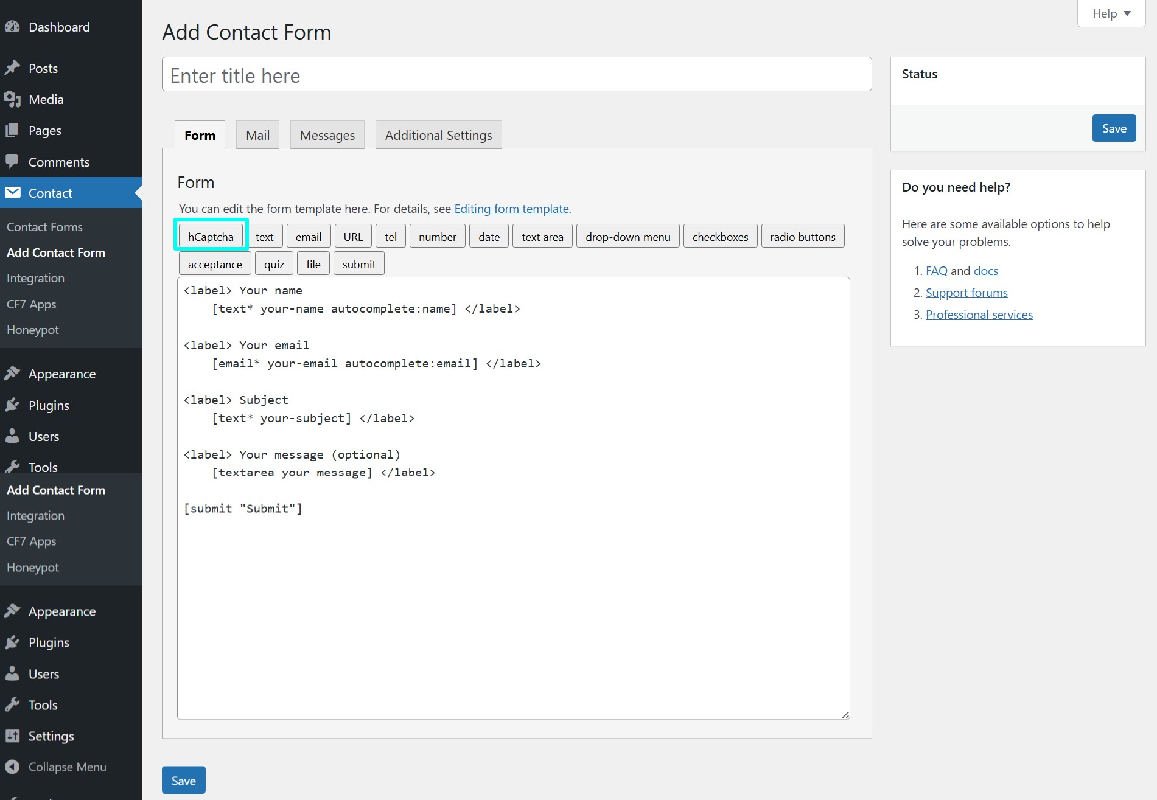Click the Enter title here field
Viewport: 1157px width, 800px height.
(x=516, y=74)
